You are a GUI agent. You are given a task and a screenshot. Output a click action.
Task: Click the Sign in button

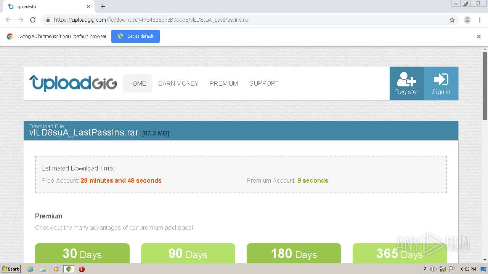pyautogui.click(x=441, y=83)
